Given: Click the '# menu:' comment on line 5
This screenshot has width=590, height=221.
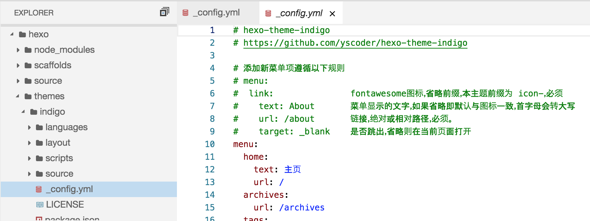Looking at the screenshot, I should click(x=251, y=81).
